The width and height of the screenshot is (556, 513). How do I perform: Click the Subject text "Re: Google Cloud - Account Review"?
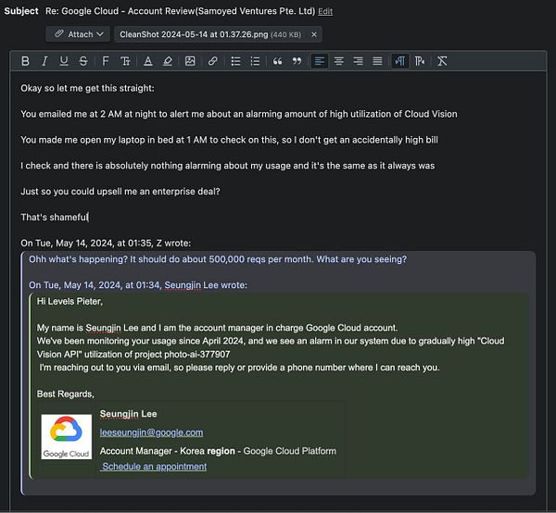coord(180,11)
